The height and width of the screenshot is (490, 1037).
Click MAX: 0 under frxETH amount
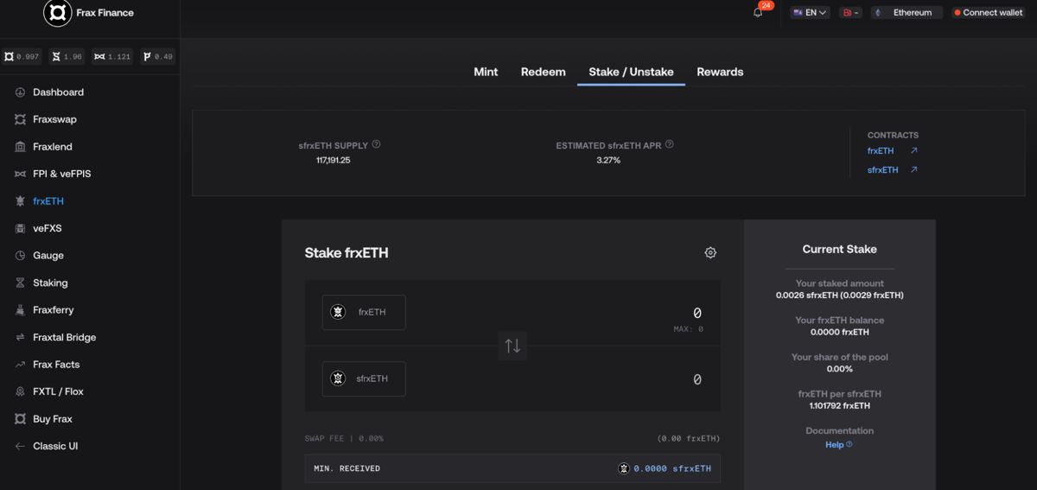coord(689,329)
